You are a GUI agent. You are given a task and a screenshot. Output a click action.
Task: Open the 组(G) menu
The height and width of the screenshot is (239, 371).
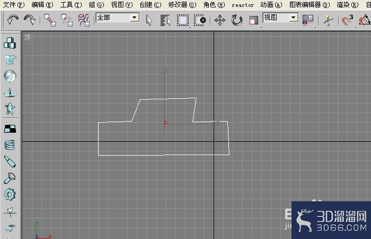[96, 5]
